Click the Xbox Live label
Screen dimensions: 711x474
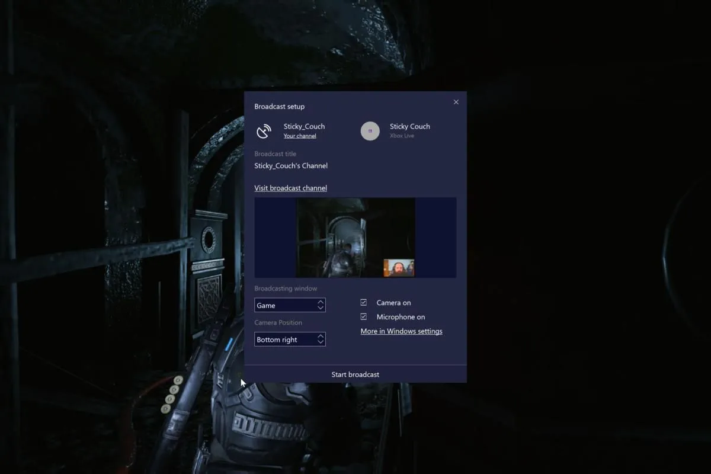point(402,136)
